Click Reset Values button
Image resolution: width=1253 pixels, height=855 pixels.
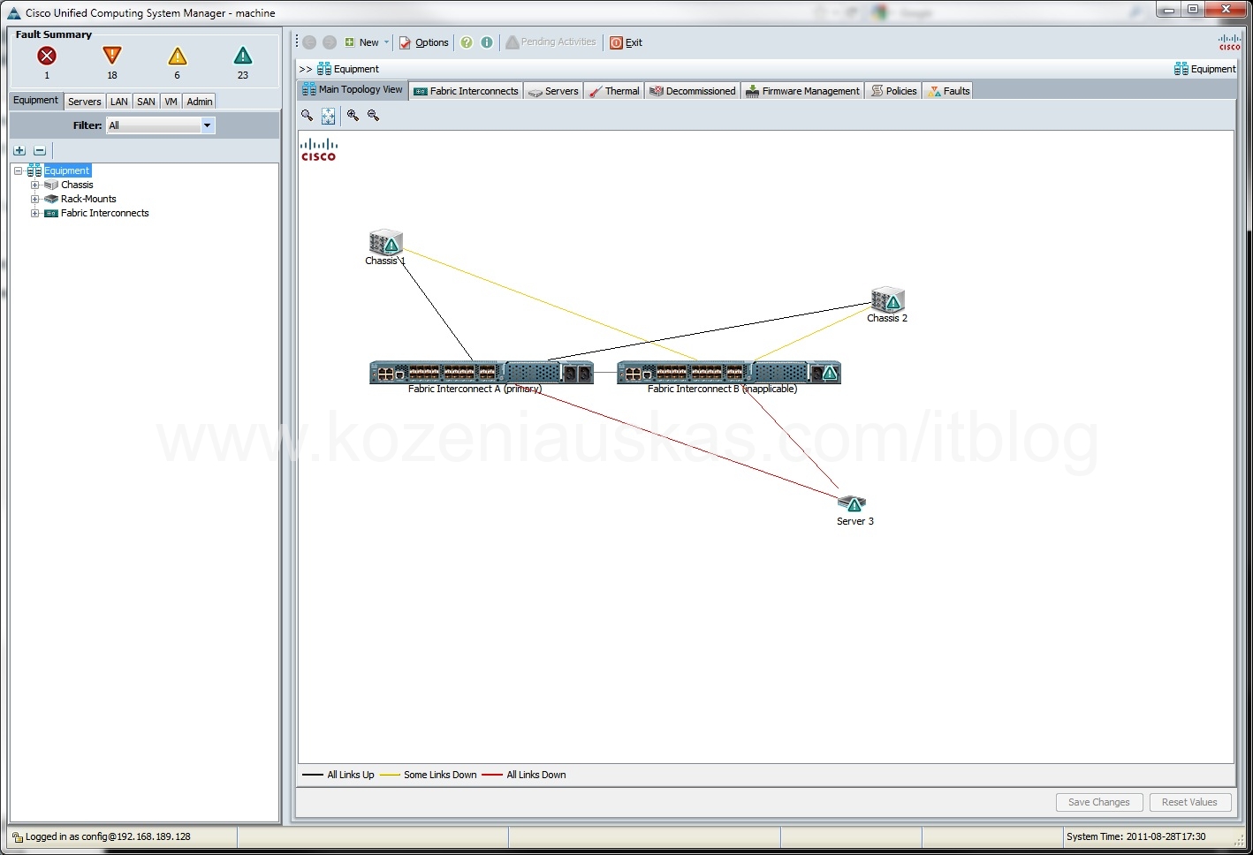[x=1189, y=802]
